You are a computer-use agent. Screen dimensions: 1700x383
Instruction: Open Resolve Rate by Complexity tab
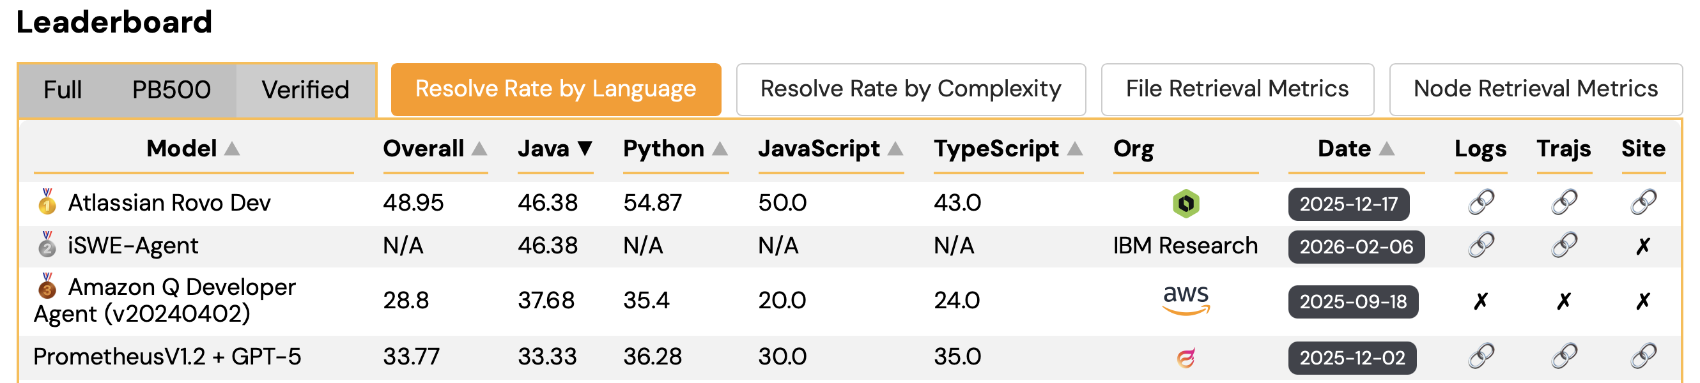(x=910, y=89)
